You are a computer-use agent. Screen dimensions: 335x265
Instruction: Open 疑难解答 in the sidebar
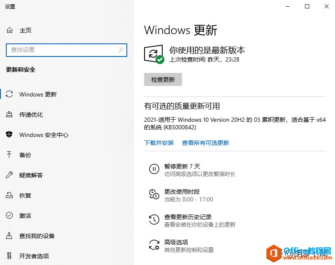(x=31, y=175)
